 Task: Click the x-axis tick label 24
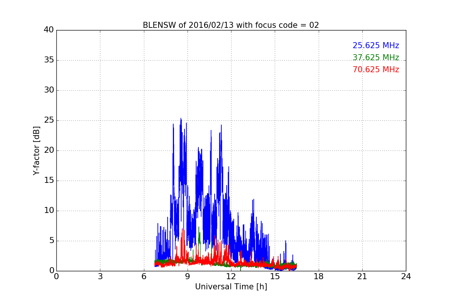click(406, 277)
